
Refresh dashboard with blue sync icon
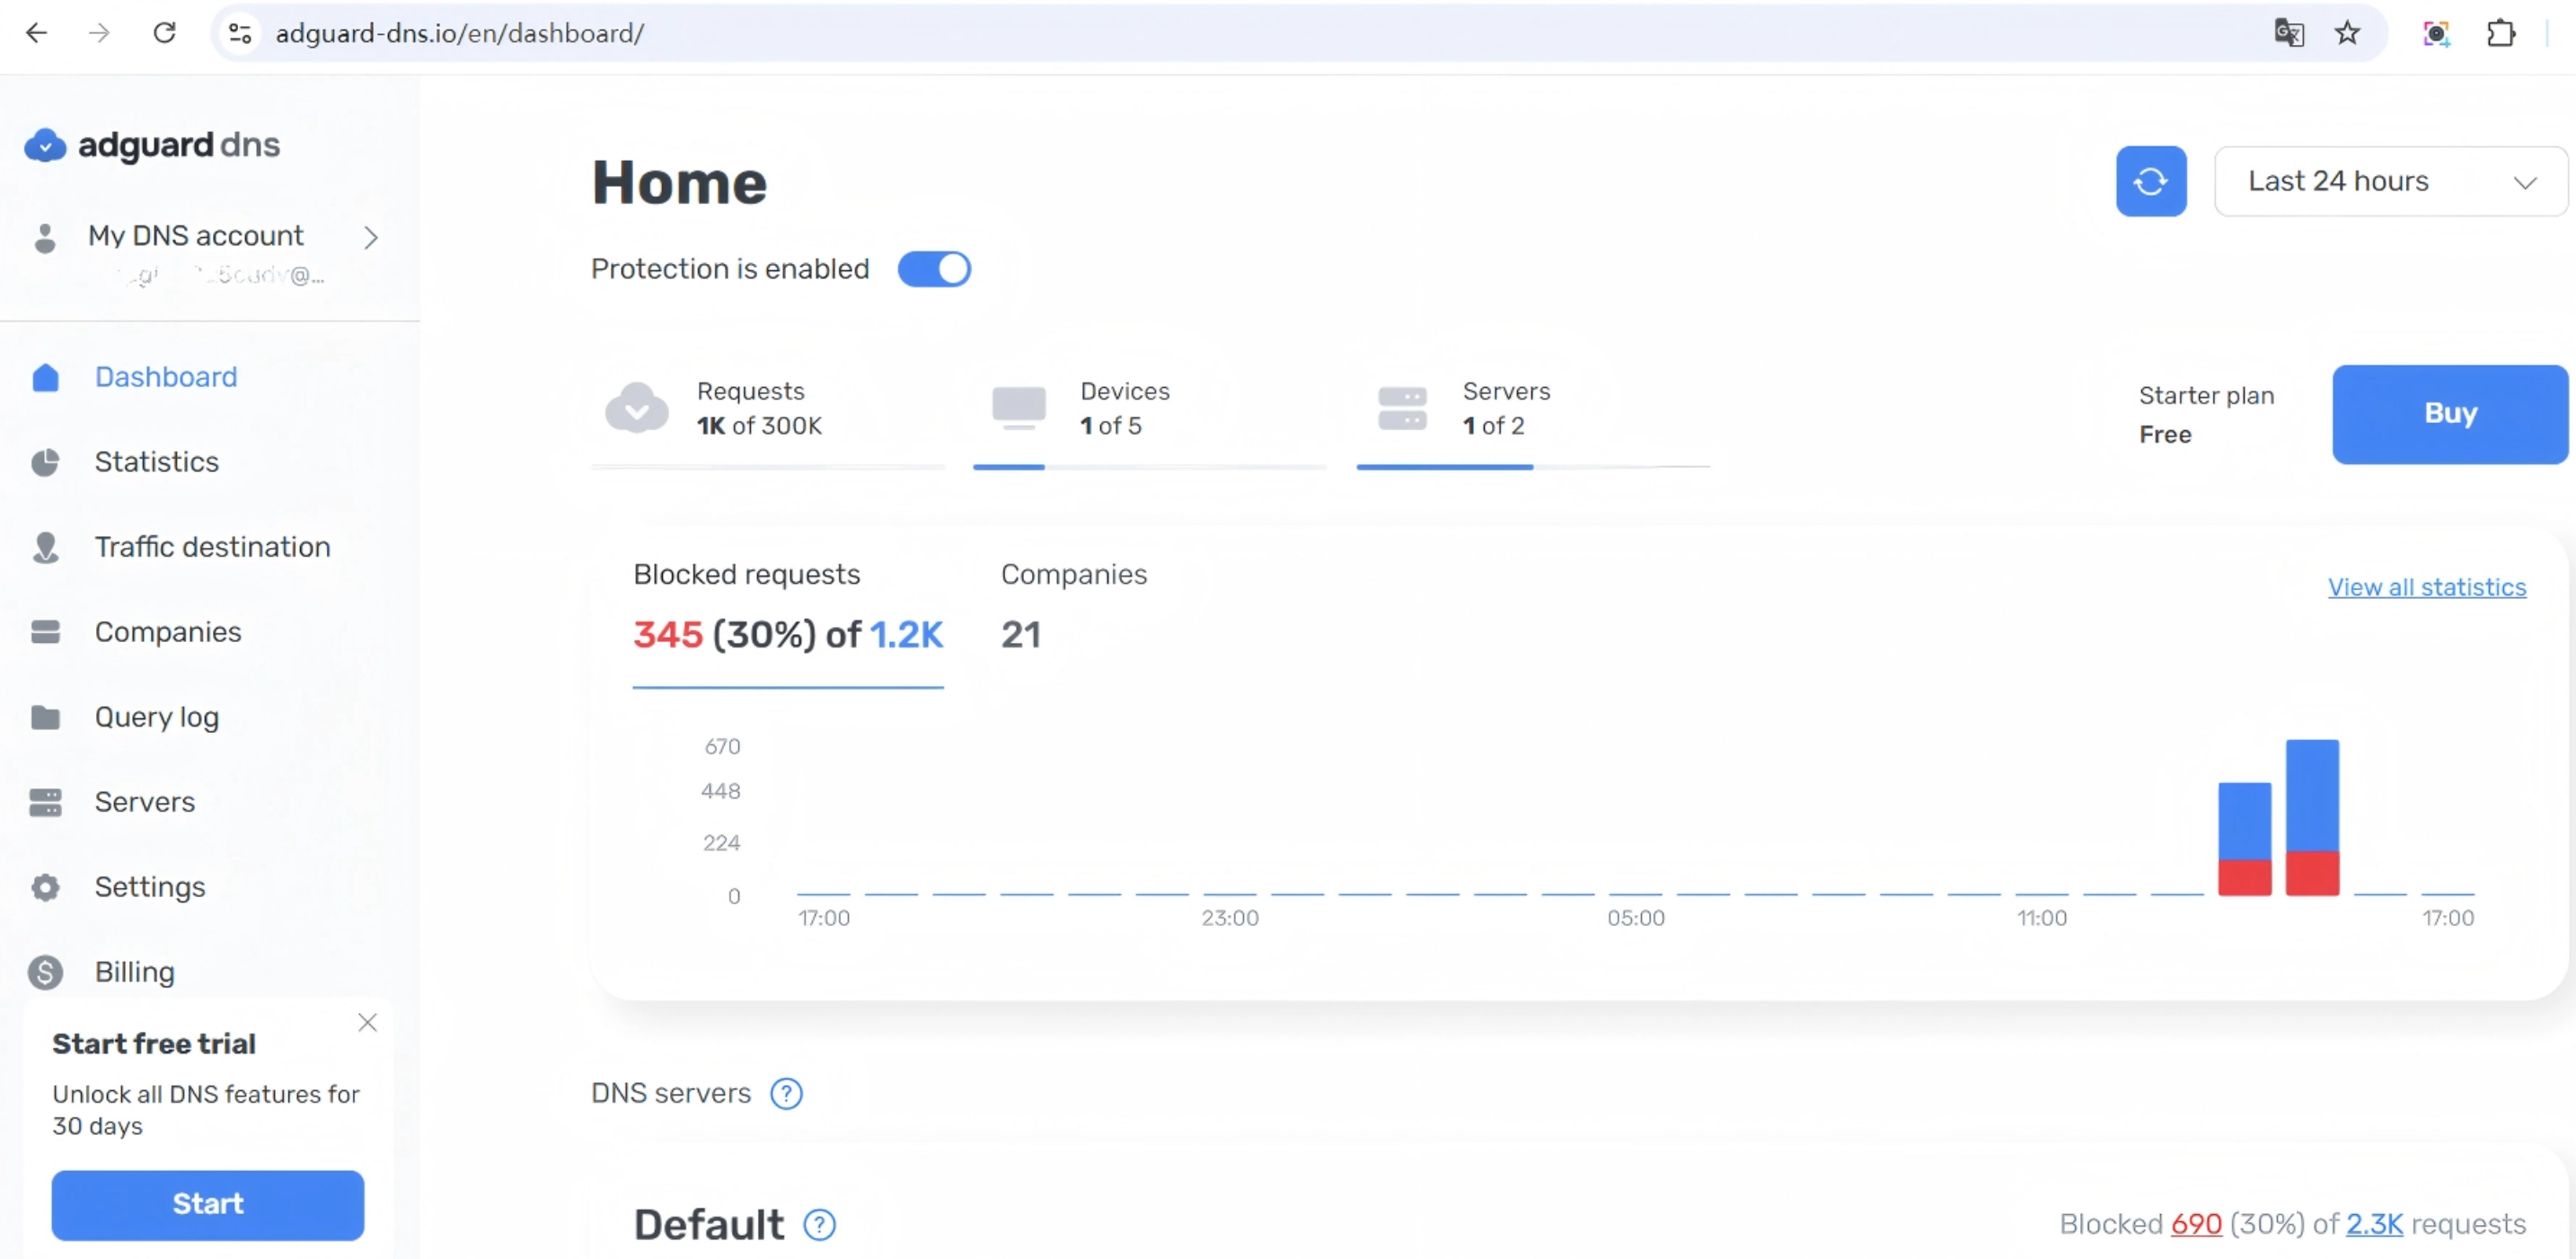coord(2150,181)
